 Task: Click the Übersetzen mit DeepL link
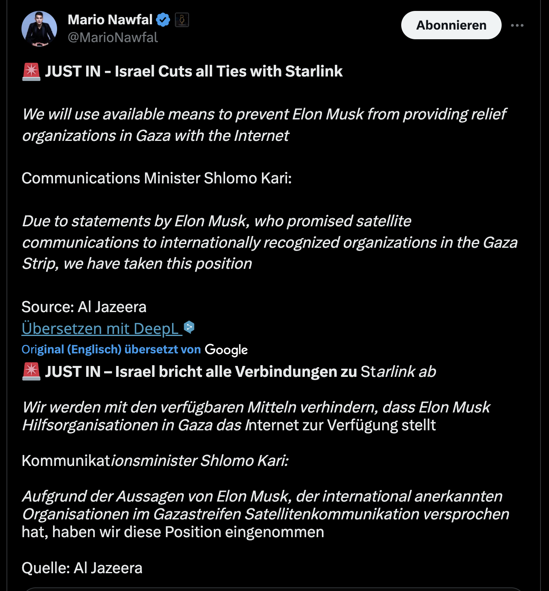[x=101, y=328]
